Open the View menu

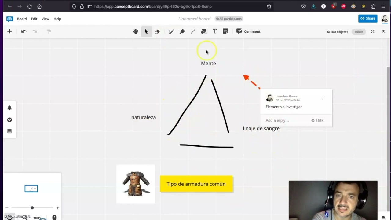pos(45,19)
